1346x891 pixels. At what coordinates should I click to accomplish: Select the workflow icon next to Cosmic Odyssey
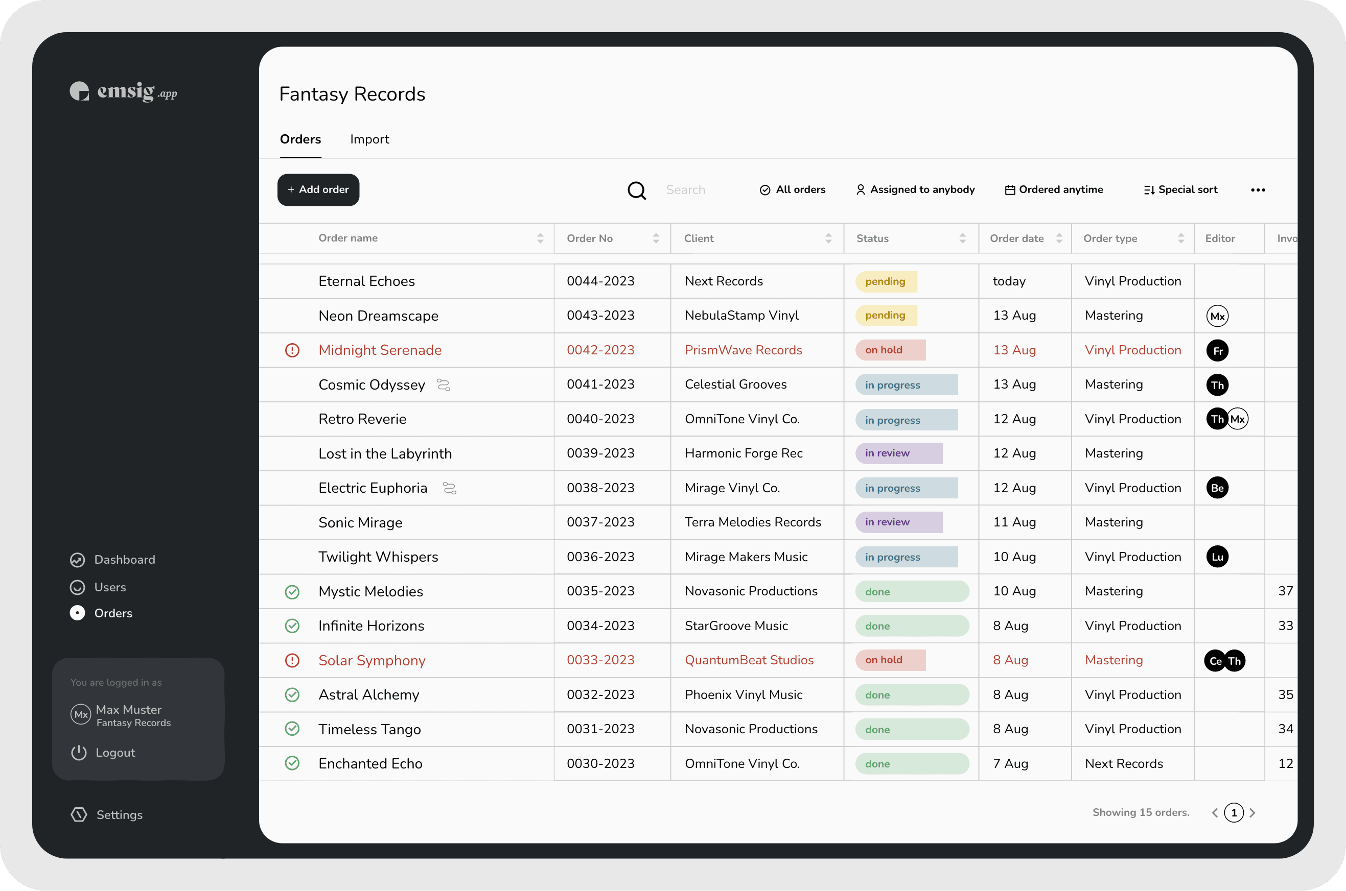tap(443, 384)
